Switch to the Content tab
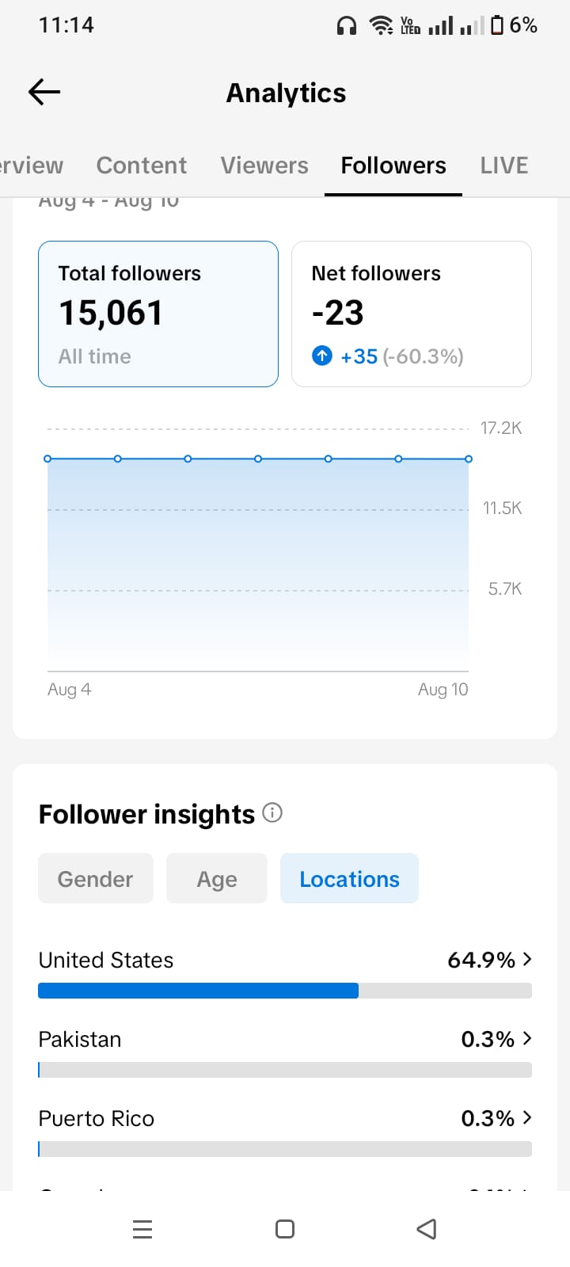Viewport: 570px width, 1267px height. point(142,165)
